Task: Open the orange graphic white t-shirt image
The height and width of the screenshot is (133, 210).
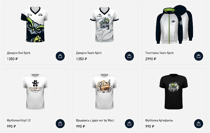Action: tap(104, 91)
